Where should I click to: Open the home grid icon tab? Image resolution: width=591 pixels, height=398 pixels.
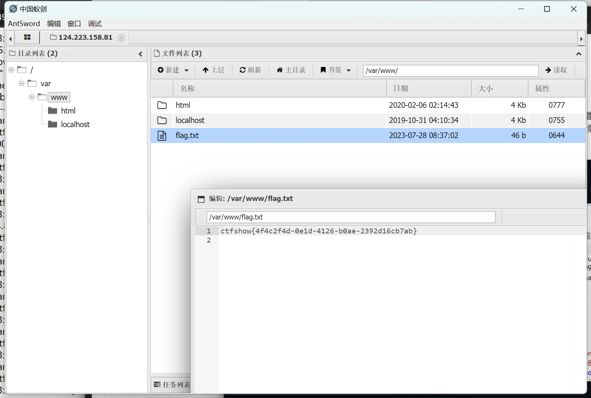click(27, 37)
